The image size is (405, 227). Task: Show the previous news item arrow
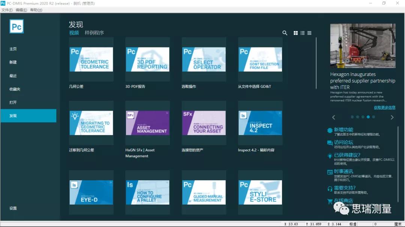(x=334, y=117)
